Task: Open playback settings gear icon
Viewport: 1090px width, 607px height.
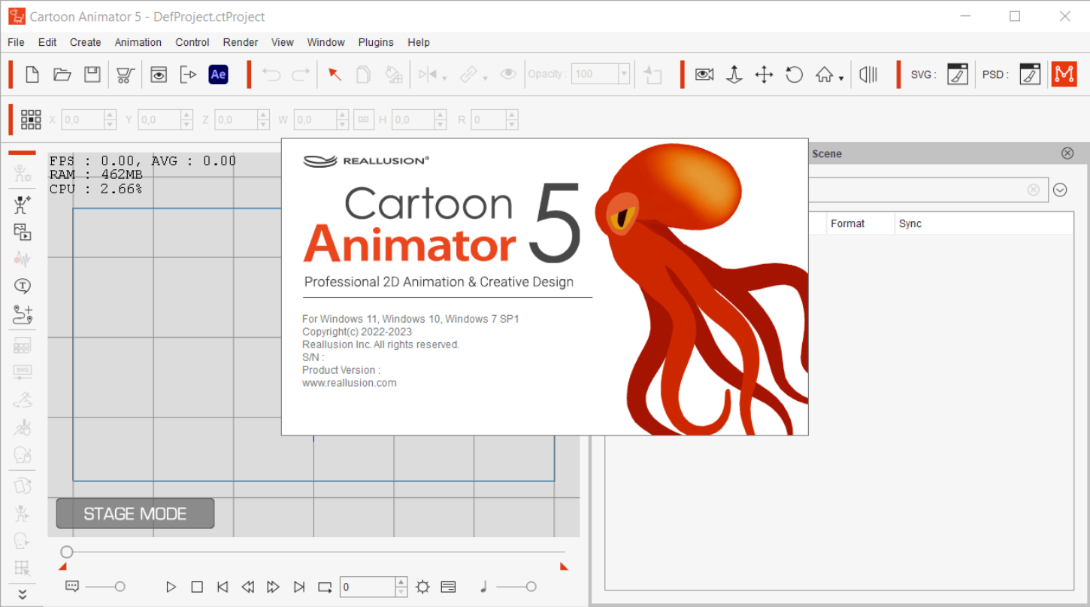Action: [x=423, y=587]
